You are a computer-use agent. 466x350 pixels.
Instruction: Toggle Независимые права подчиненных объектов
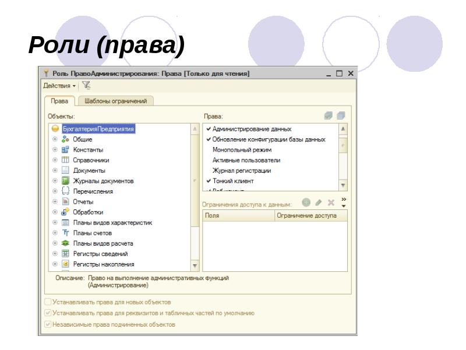48,324
